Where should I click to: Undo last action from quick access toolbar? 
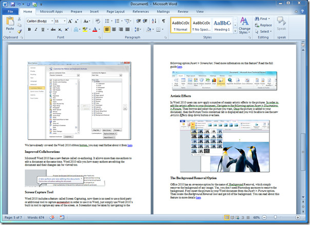19,4
